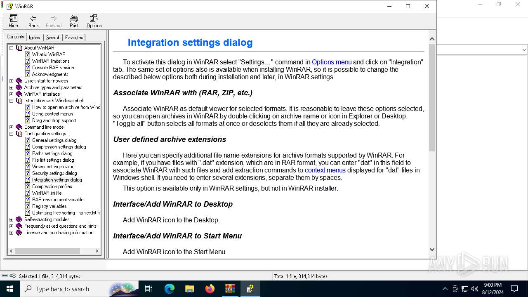Open WinRAR.ini file topic

[x=47, y=193]
